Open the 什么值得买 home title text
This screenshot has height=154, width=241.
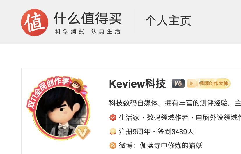(x=88, y=18)
